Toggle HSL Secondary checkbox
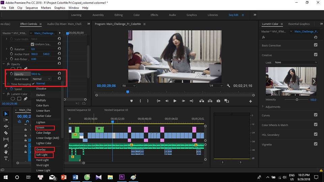The image size is (324, 182). [316, 134]
